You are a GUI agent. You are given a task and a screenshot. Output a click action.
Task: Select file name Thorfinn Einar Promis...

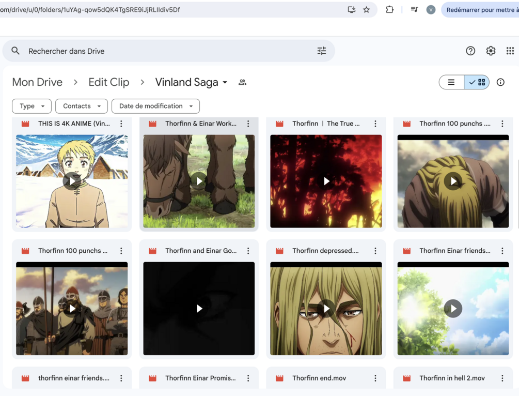(200, 378)
